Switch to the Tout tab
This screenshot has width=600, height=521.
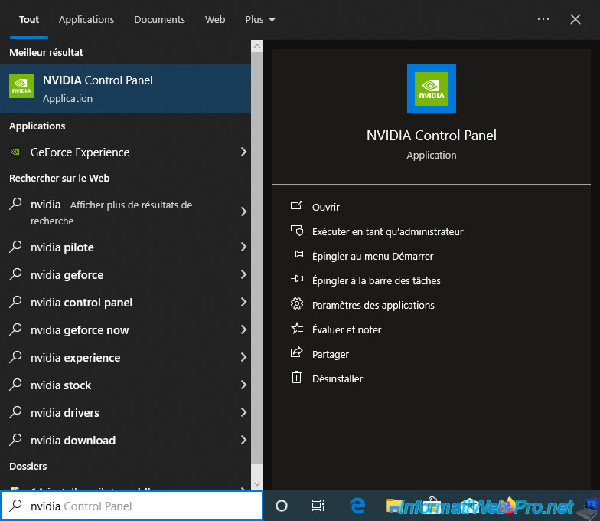coord(29,20)
